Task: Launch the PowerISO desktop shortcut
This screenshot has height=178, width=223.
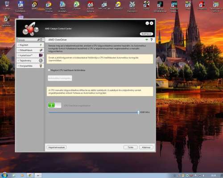Action: coord(118,5)
